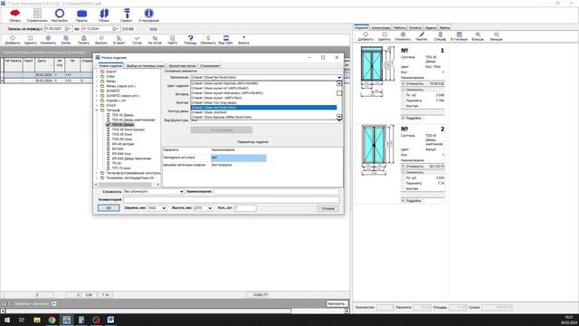The width and height of the screenshot is (579, 326).
Task: Click Добавить in the orders toolbar
Action: click(13, 40)
